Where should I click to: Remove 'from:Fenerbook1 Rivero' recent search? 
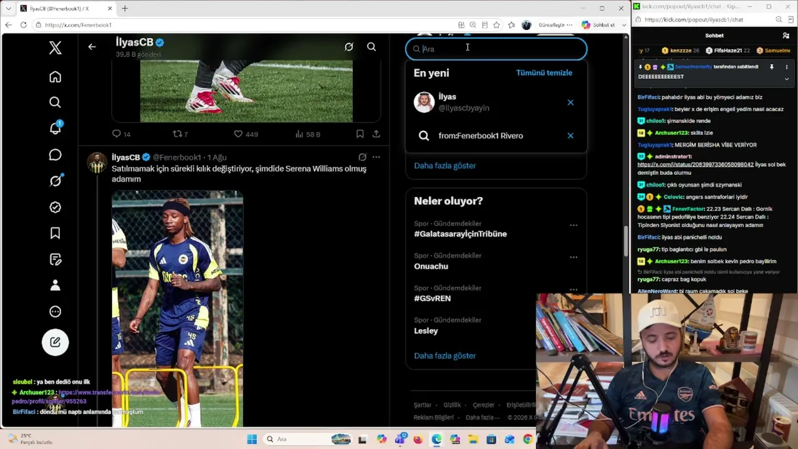[570, 135]
